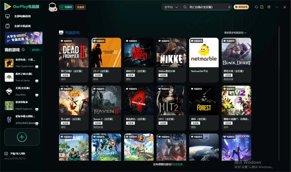Click the download queue arrow icon
This screenshot has width=291, height=172.
point(6,153)
